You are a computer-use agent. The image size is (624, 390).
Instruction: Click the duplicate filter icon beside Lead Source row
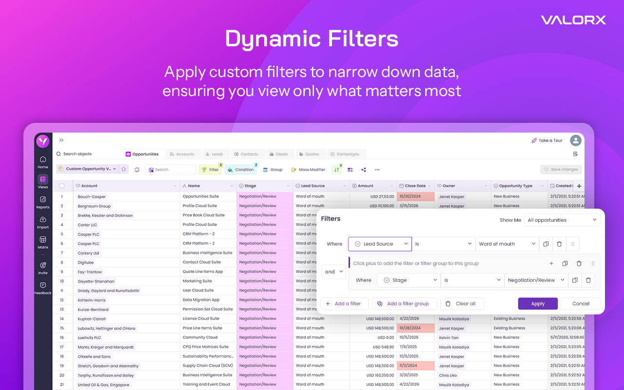point(546,244)
